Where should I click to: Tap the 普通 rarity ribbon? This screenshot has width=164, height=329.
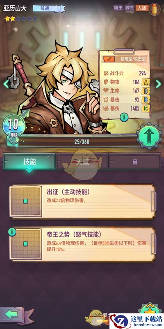[x=49, y=9]
